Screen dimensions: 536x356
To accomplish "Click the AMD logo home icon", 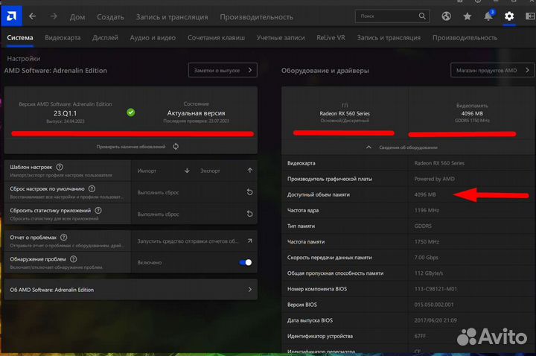I will pos(11,16).
